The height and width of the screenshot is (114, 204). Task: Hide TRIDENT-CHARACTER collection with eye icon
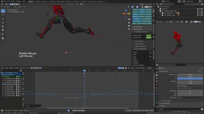[x=200, y=11]
